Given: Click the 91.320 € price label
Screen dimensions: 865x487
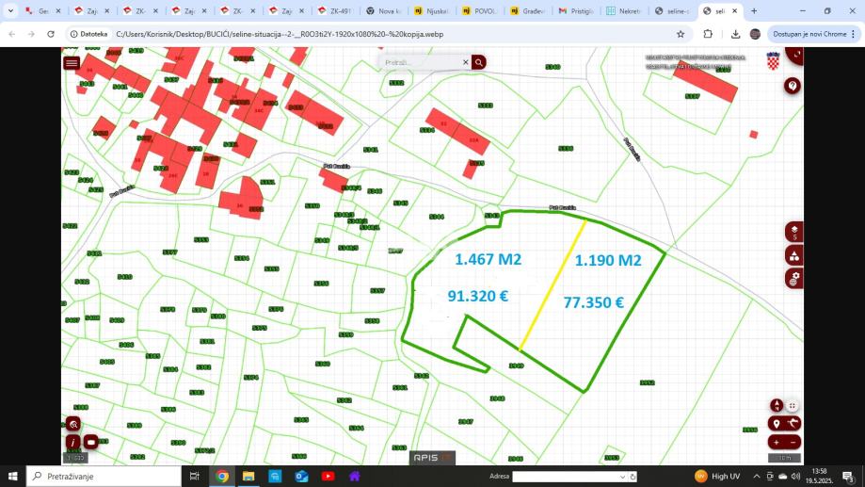Looking at the screenshot, I should coord(478,296).
